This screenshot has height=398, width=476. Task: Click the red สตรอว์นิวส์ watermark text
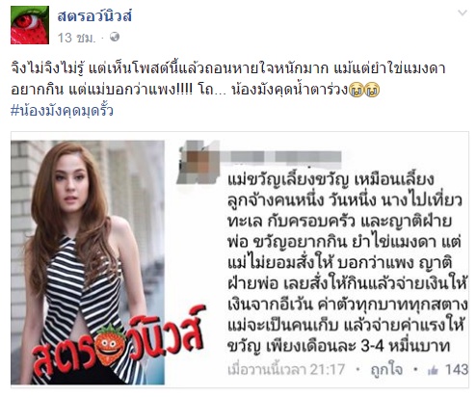click(119, 343)
